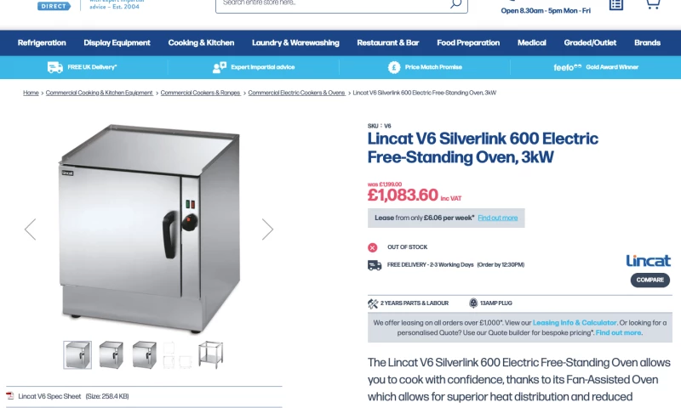Open the Refrigeration menu

click(x=42, y=42)
